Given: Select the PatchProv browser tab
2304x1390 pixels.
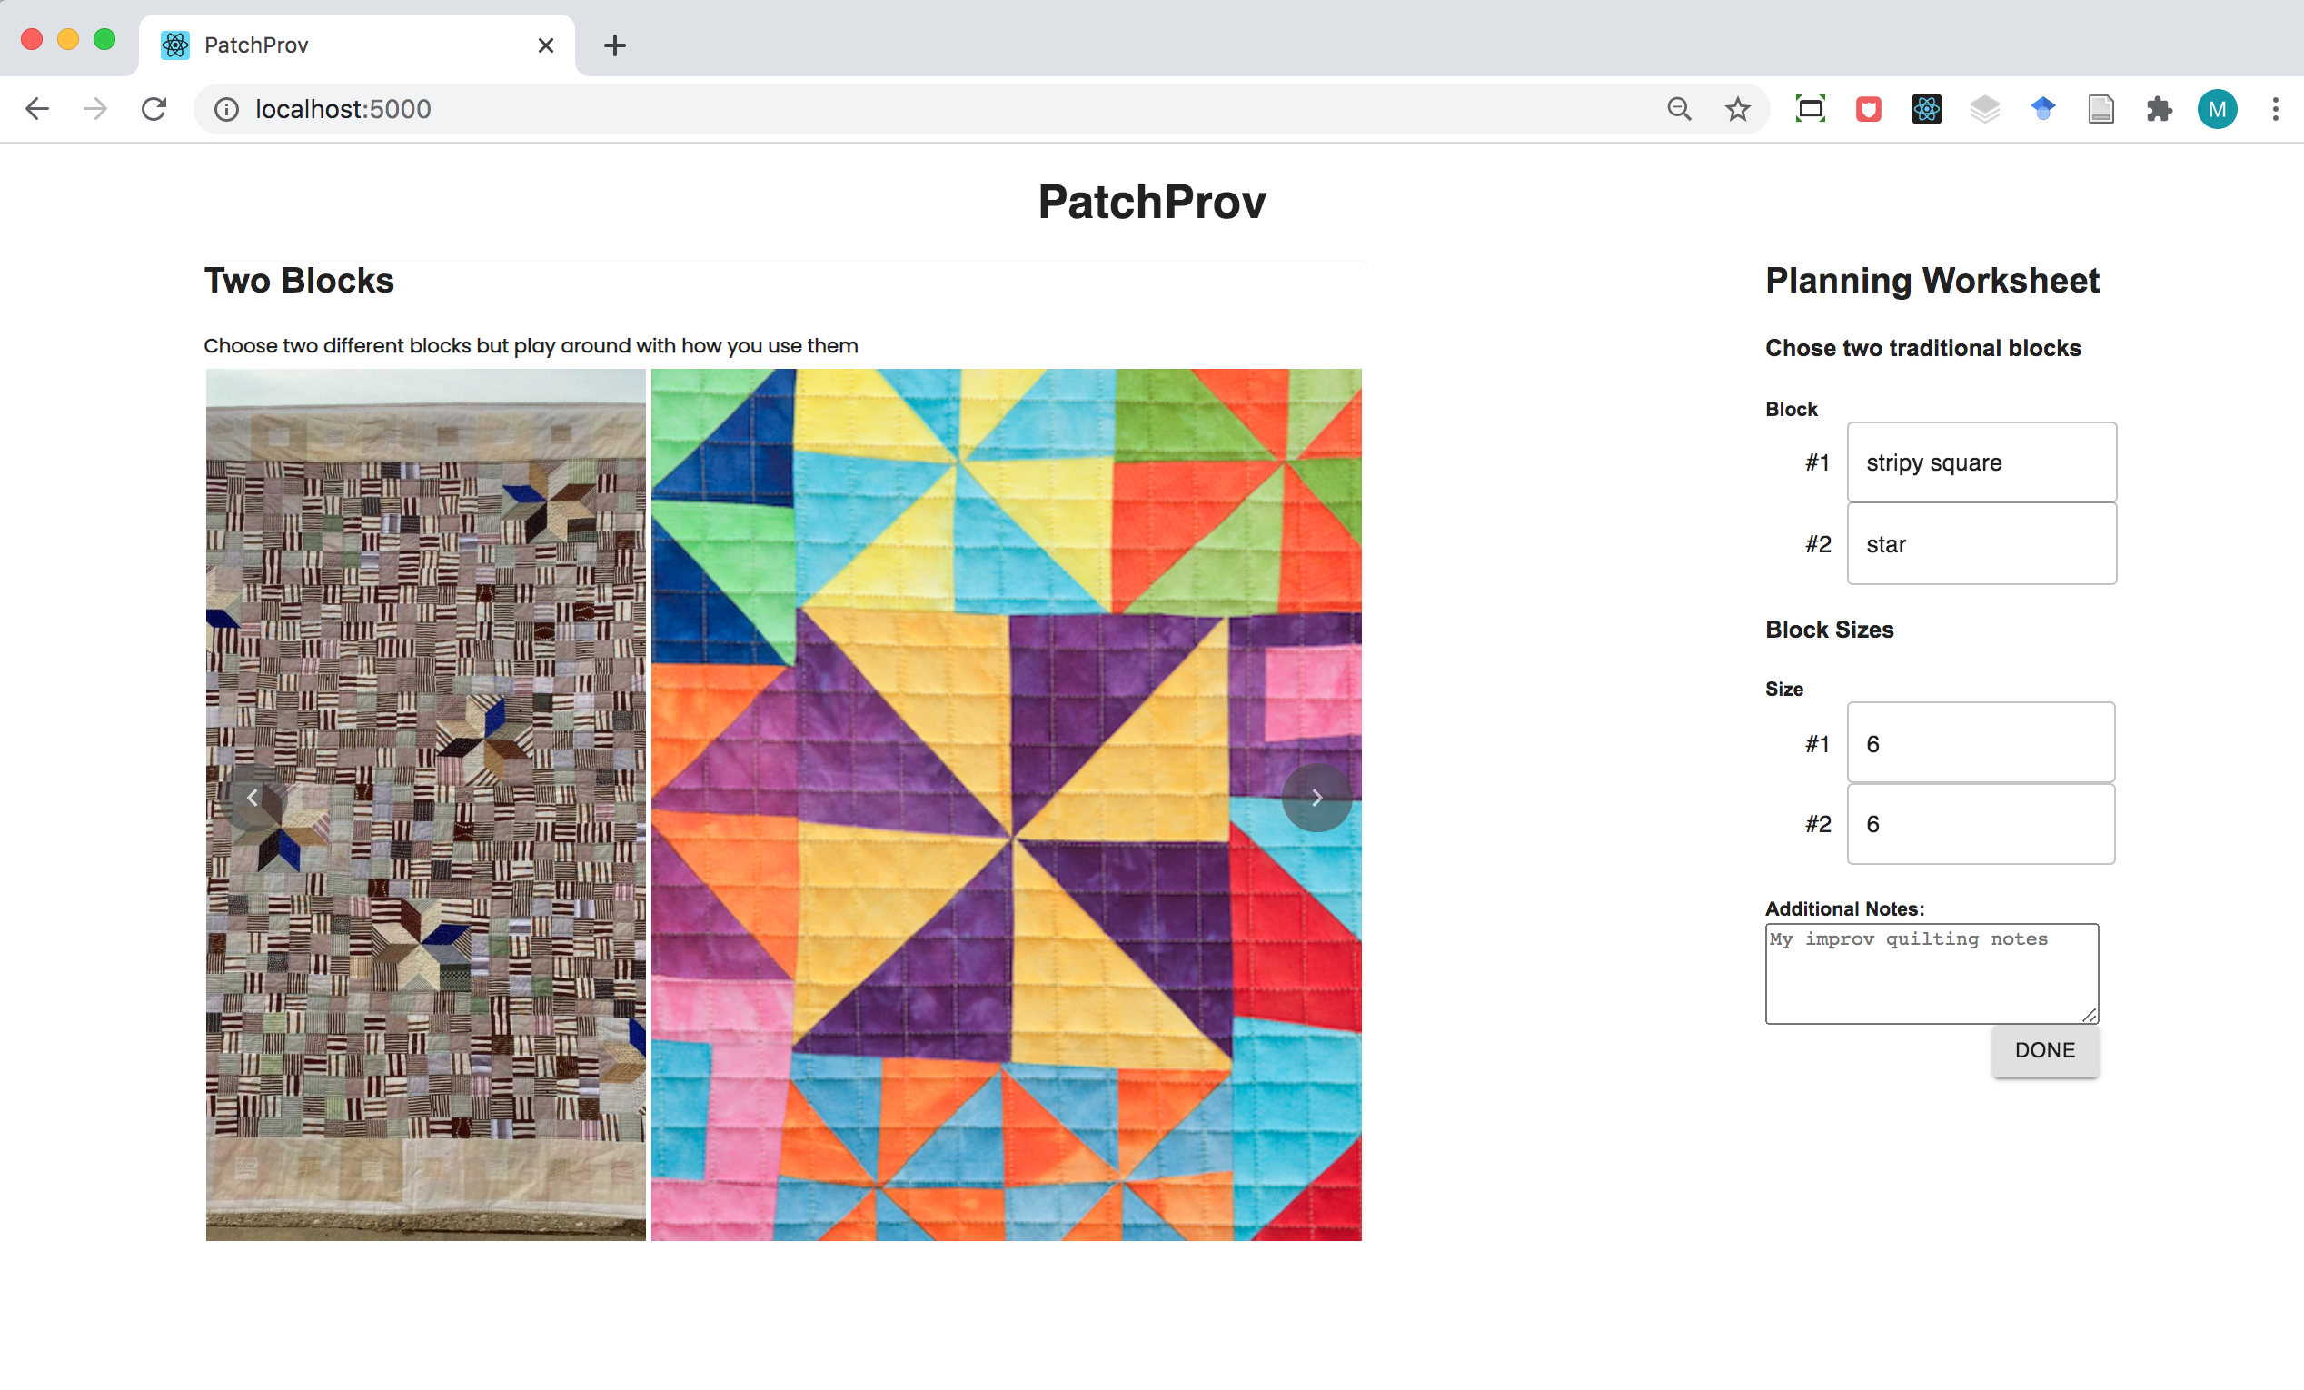Looking at the screenshot, I should pos(356,45).
